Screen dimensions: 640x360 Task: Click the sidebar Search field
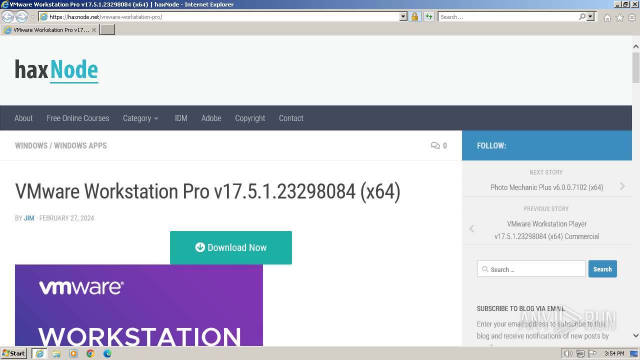(x=531, y=269)
